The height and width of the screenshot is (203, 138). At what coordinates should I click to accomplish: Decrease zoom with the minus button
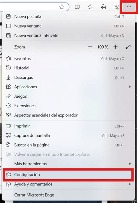(x=90, y=47)
